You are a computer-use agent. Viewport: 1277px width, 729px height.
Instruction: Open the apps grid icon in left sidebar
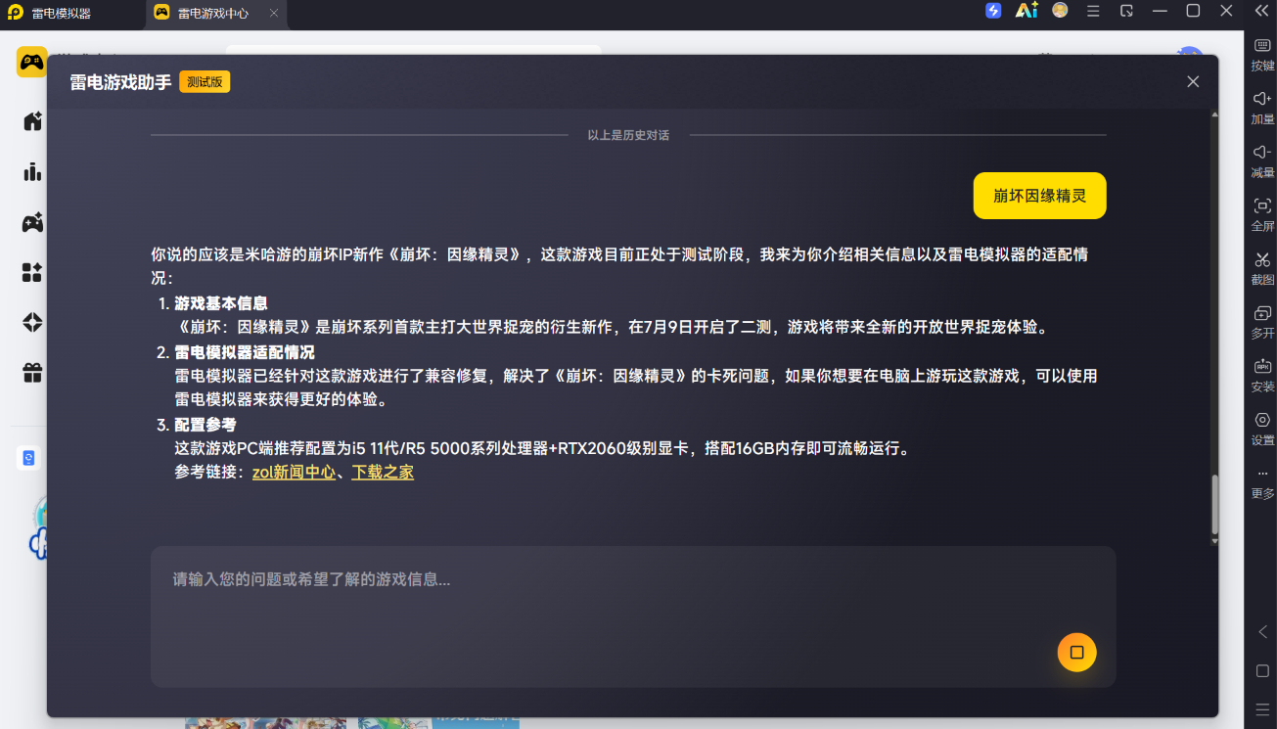32,272
